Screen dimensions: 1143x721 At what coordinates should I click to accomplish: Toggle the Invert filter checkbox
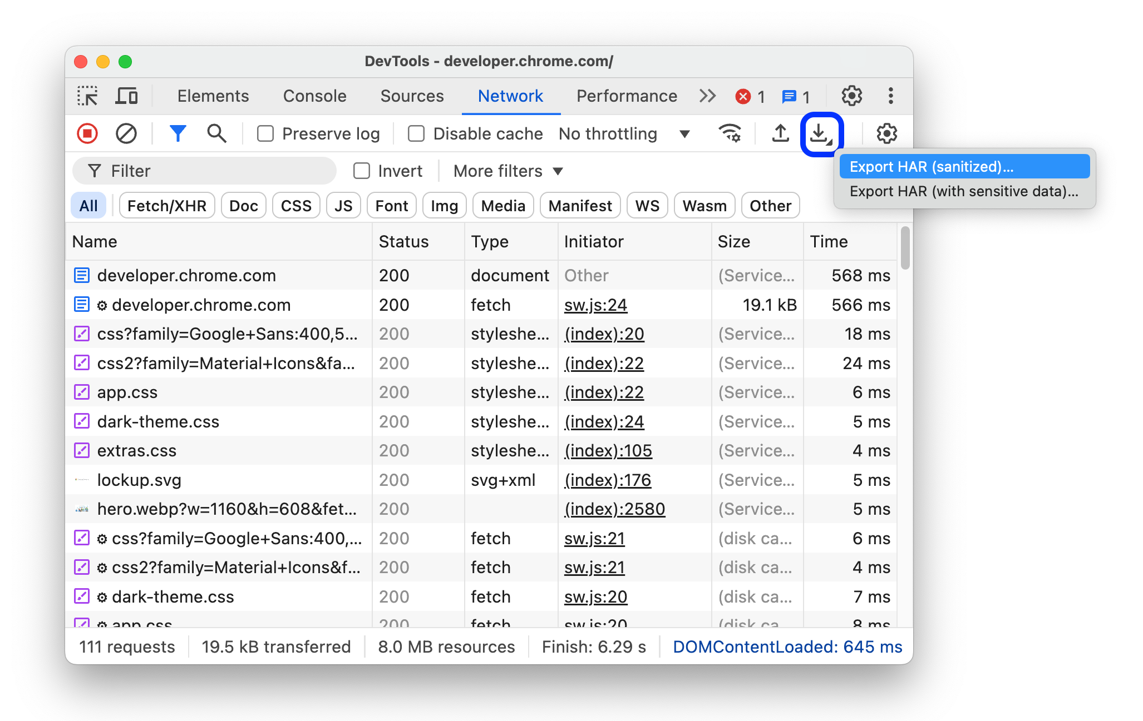click(x=359, y=170)
